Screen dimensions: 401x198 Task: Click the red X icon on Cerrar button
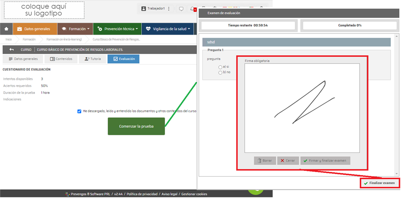[x=282, y=161]
